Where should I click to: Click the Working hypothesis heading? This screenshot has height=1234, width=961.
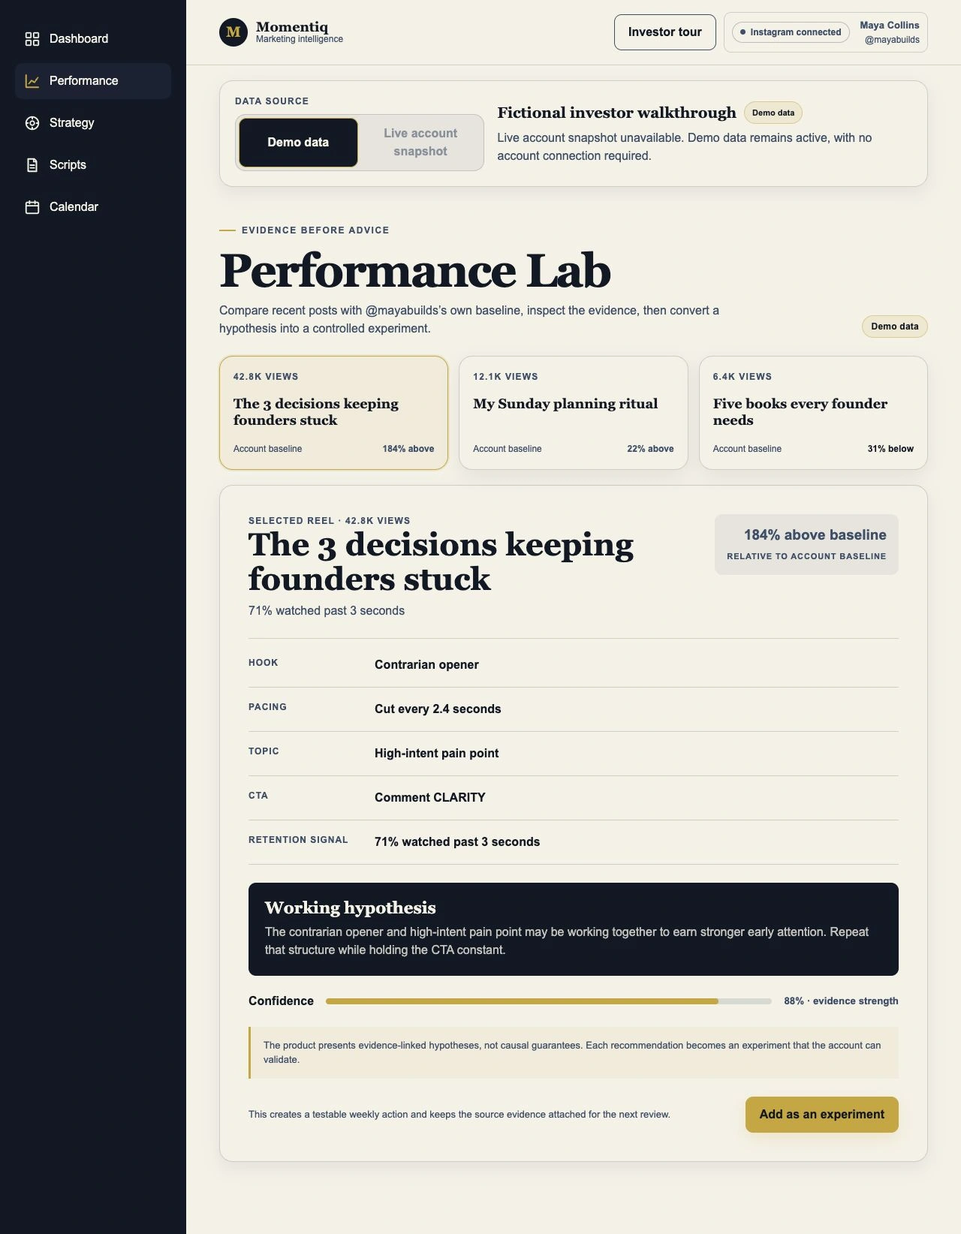[x=350, y=908]
